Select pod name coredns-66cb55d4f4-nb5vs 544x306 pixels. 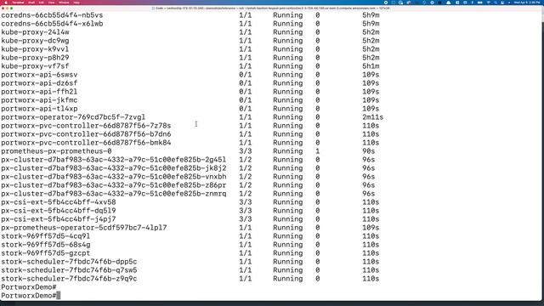(52, 15)
